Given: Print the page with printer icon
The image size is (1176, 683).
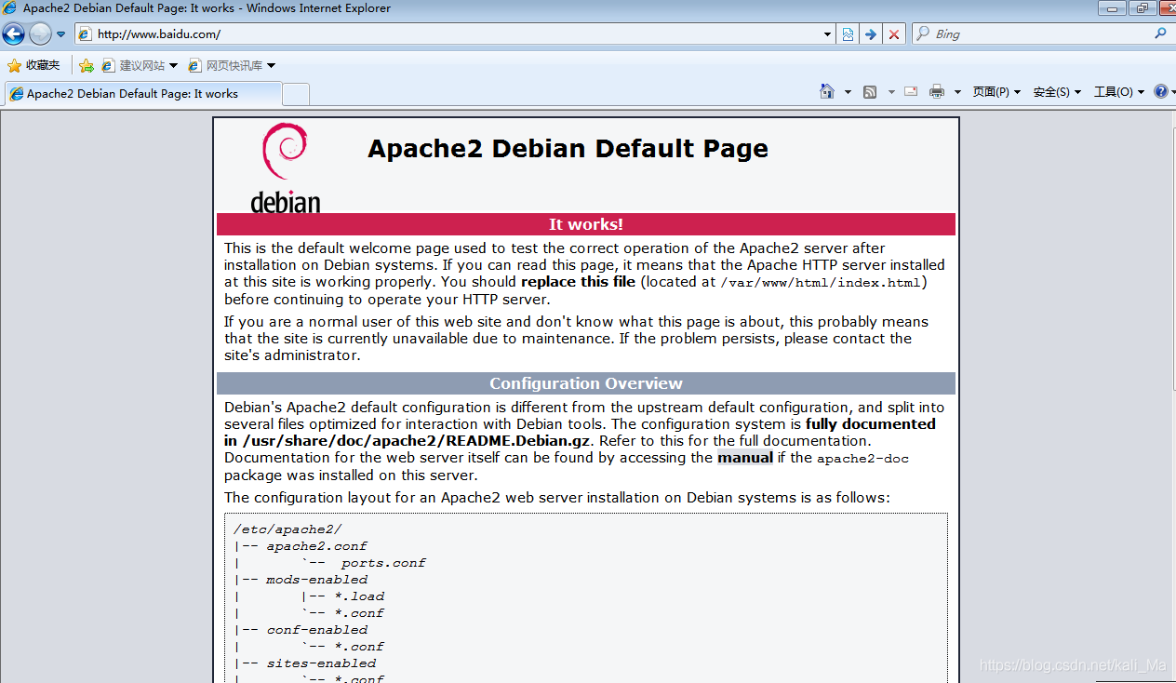Looking at the screenshot, I should (x=937, y=91).
